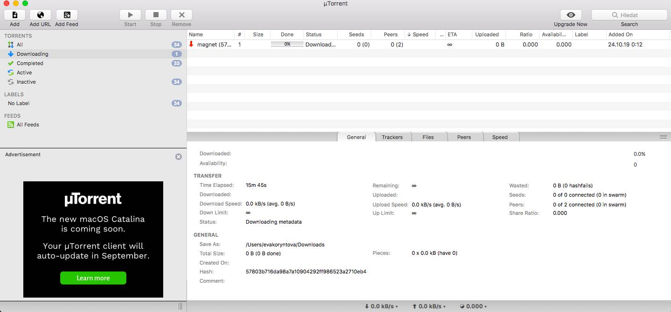Show Inactive torrents
The width and height of the screenshot is (671, 312).
tap(93, 82)
